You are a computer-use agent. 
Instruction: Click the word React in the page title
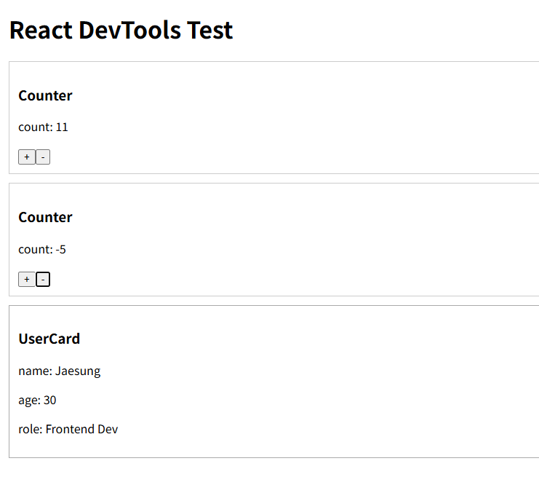click(x=41, y=31)
